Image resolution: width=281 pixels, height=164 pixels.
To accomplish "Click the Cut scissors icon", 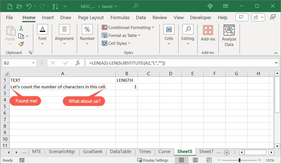I will [x=21, y=28].
